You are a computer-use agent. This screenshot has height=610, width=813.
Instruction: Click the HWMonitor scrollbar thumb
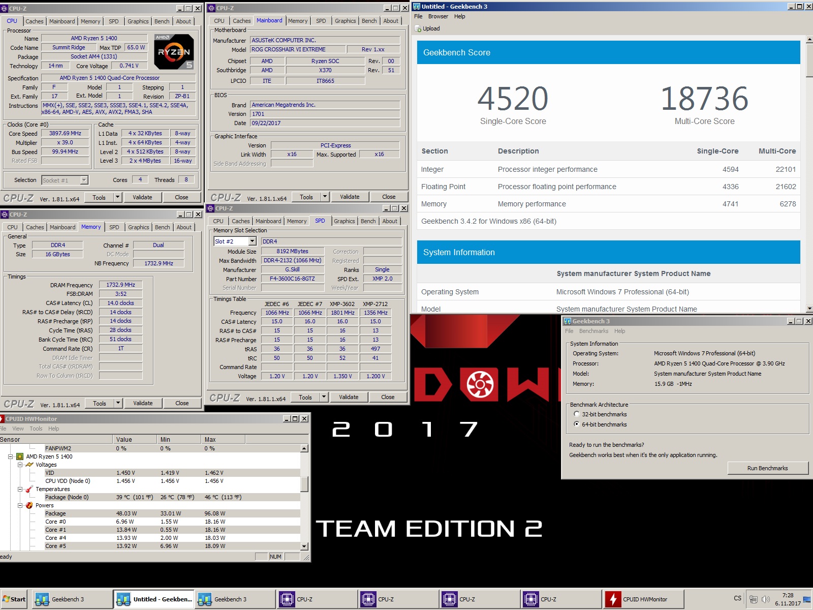coord(304,484)
